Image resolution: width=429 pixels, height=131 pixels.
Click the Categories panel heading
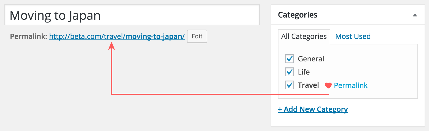pos(297,15)
